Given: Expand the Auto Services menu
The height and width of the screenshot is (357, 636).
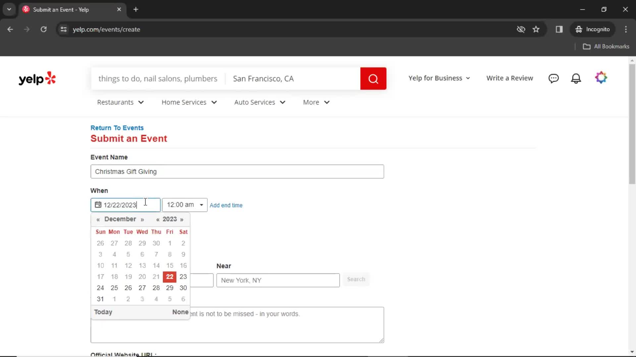Looking at the screenshot, I should (x=260, y=102).
